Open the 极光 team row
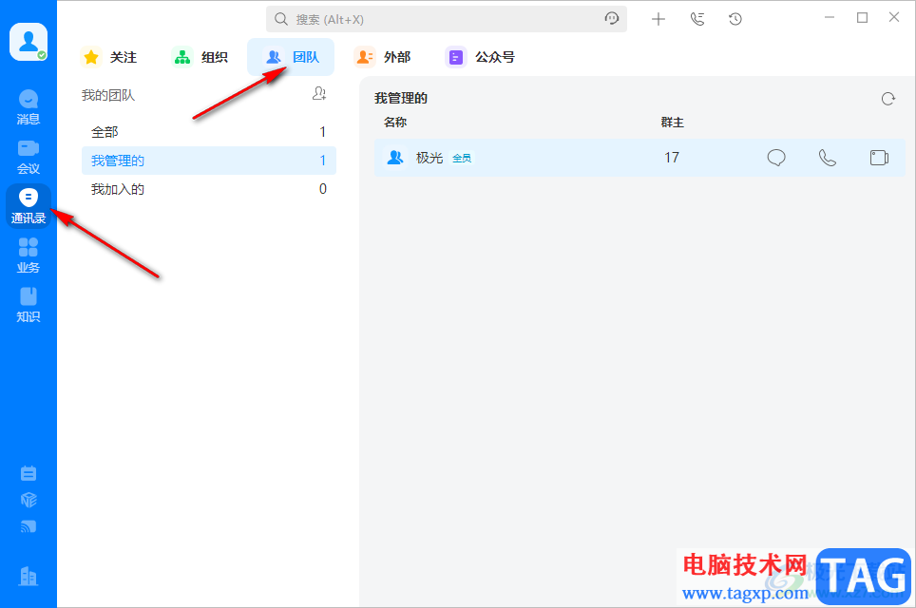Screen dimensions: 916x608 click(x=639, y=158)
